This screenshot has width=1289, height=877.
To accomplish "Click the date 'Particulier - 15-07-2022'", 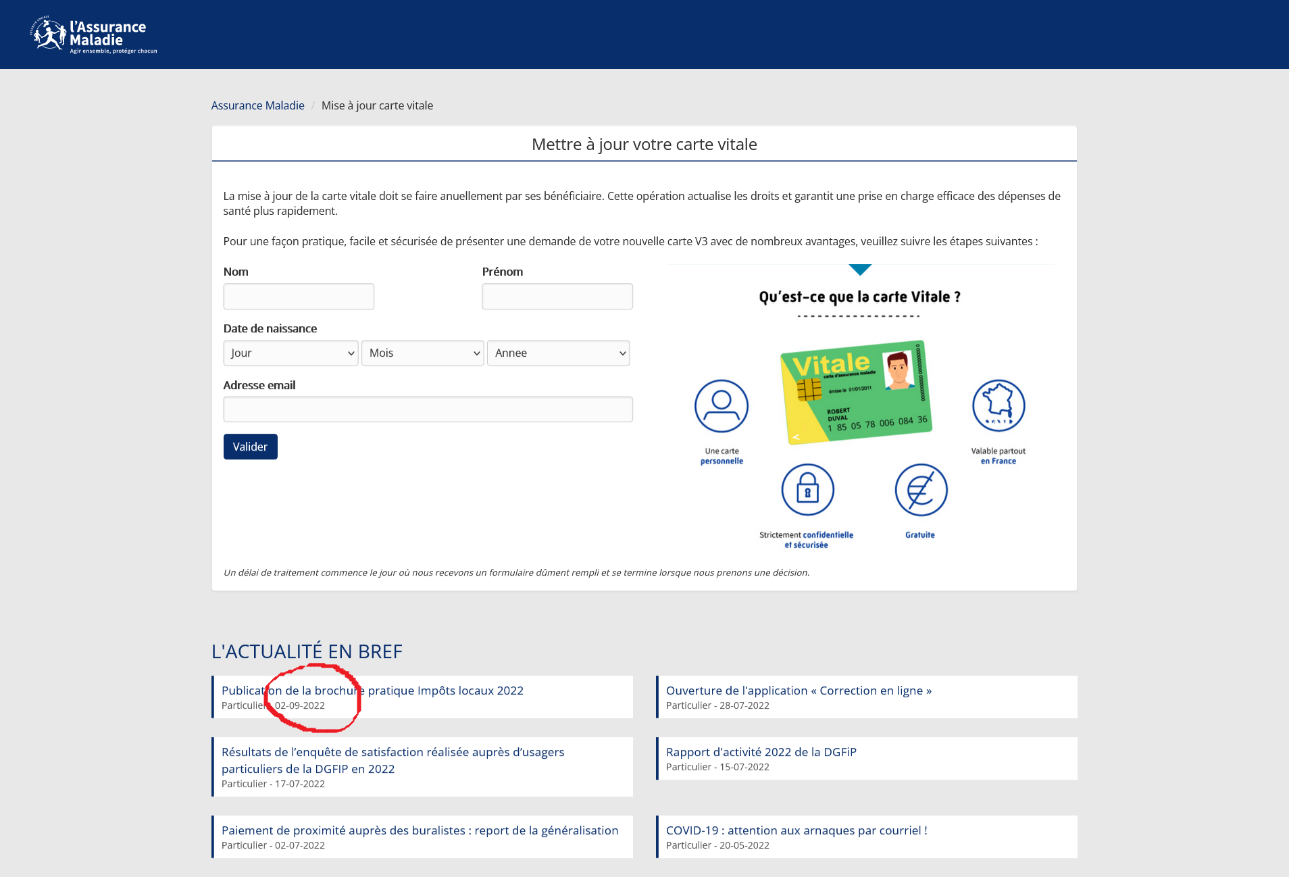I will coord(717,767).
